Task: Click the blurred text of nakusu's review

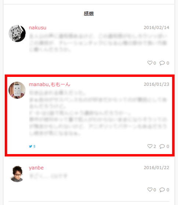Action: (98, 43)
